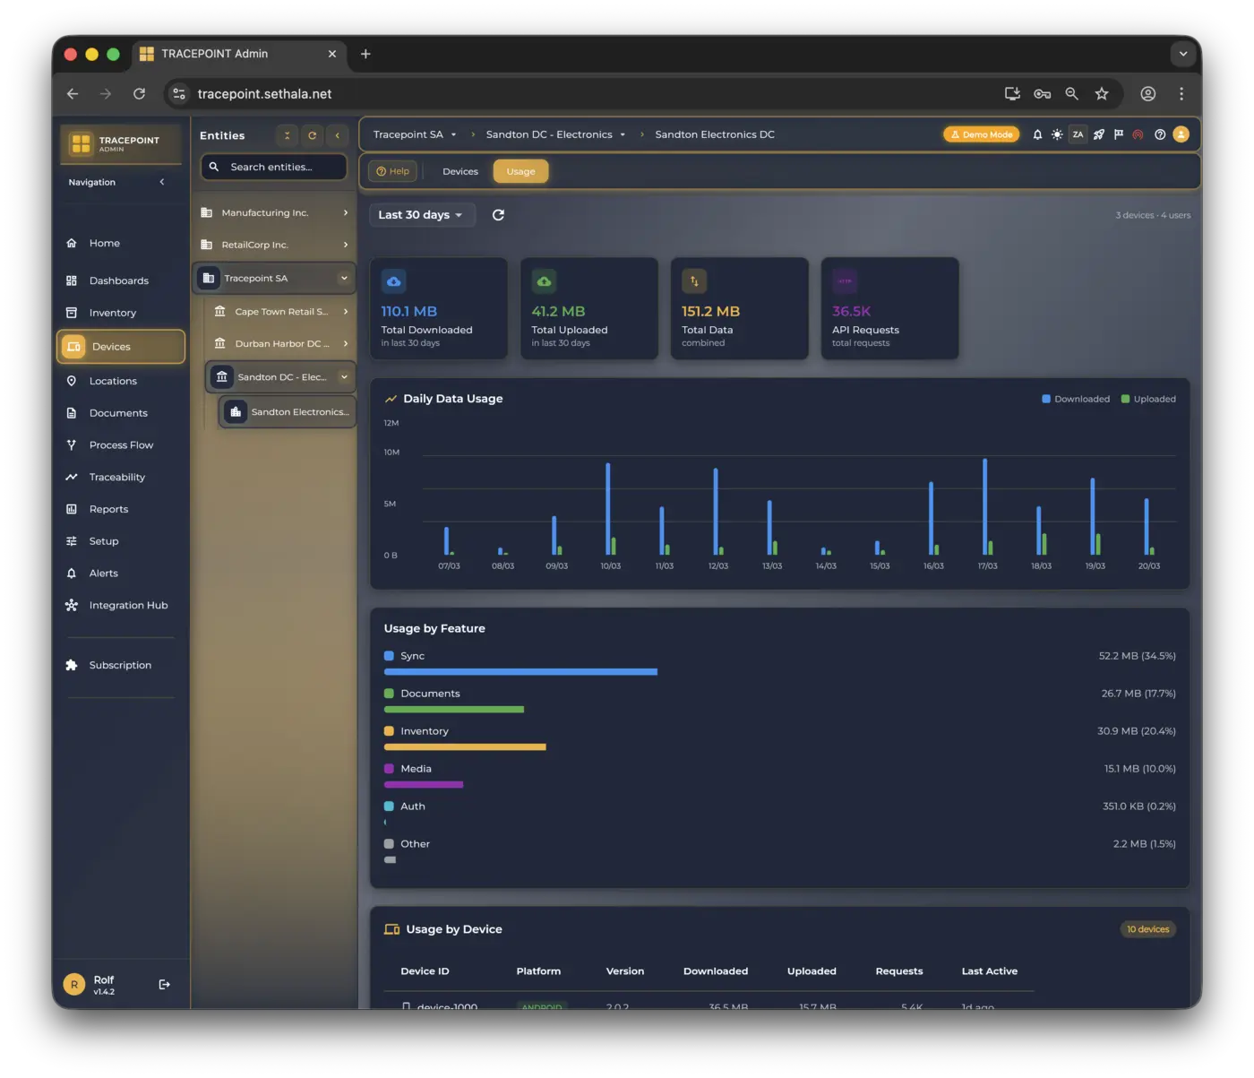Image resolution: width=1254 pixels, height=1078 pixels.
Task: Click the red broadcast signal icon
Action: click(x=1138, y=134)
